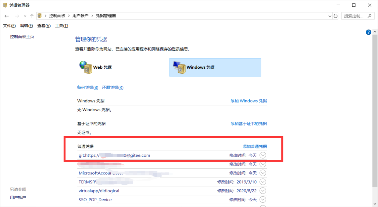Select the Windows 凭据 vault icon
This screenshot has width=378, height=207.
tap(179, 67)
